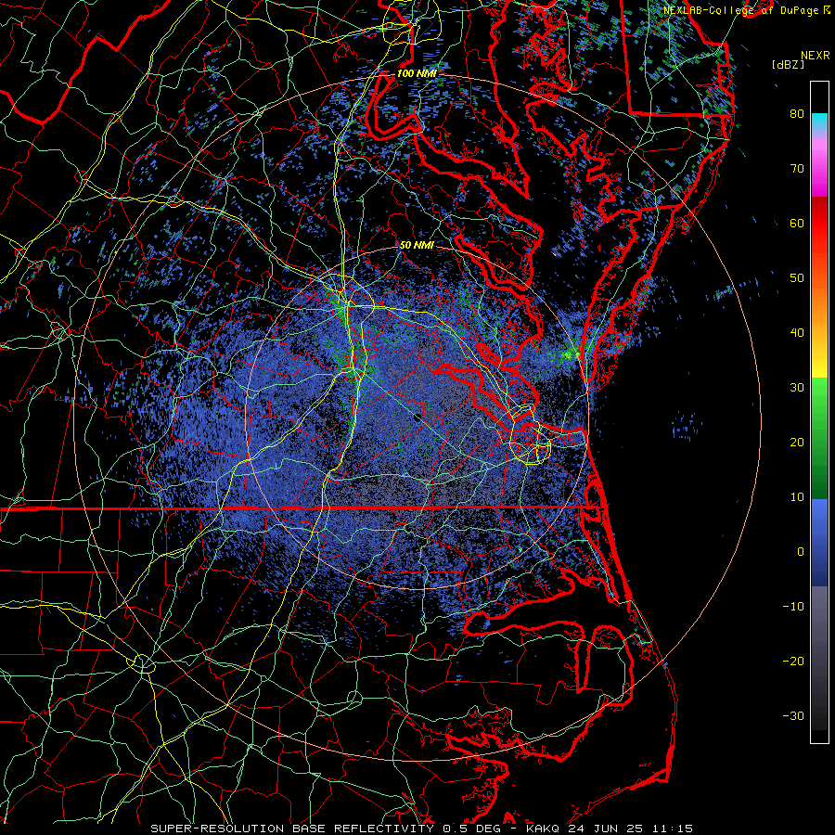Click the 20 dBZ scale value
The height and width of the screenshot is (835, 835).
(x=797, y=443)
